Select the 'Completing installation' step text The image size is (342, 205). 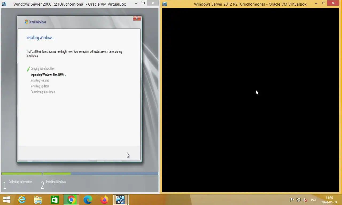(x=43, y=92)
